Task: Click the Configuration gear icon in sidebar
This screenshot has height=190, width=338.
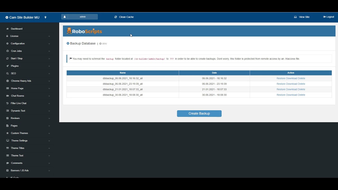Action: (x=7, y=44)
